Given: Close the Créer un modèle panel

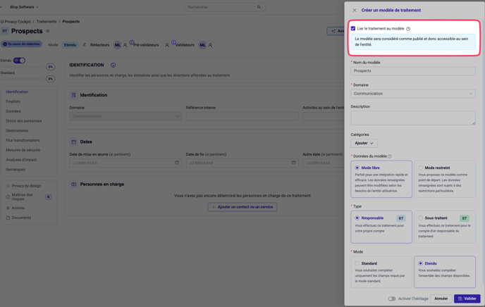Looking at the screenshot, I should point(355,11).
